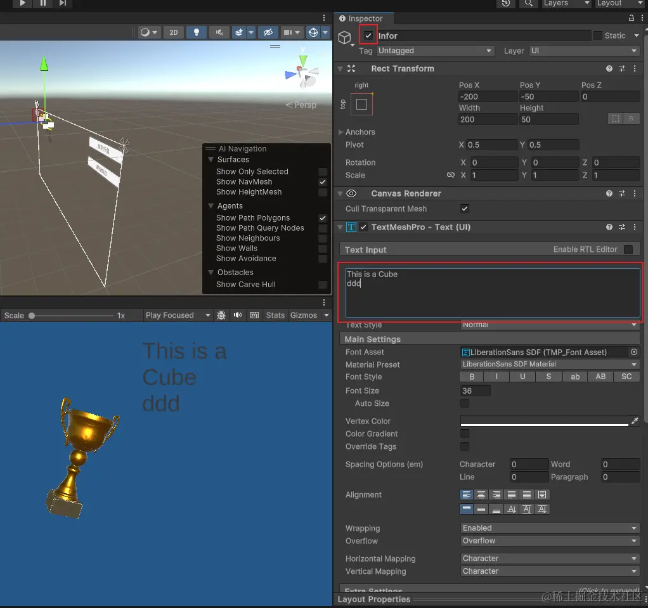Toggle the Infor object active checkbox
648x608 pixels.
tap(368, 36)
